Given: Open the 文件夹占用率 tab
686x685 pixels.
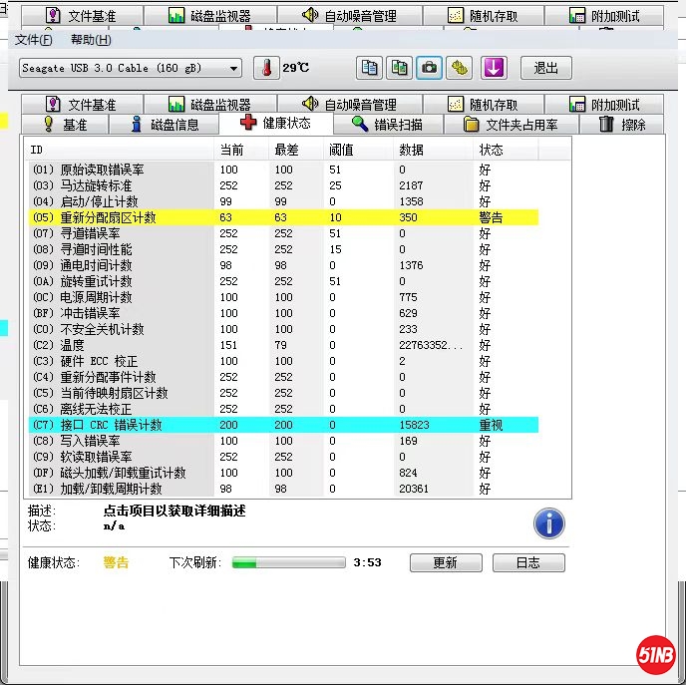Looking at the screenshot, I should 511,125.
